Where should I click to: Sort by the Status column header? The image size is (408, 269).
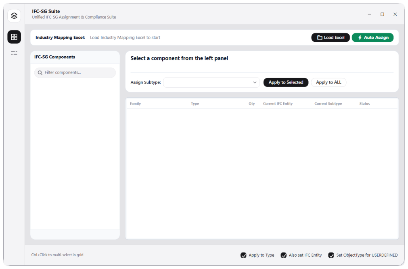[x=364, y=104]
